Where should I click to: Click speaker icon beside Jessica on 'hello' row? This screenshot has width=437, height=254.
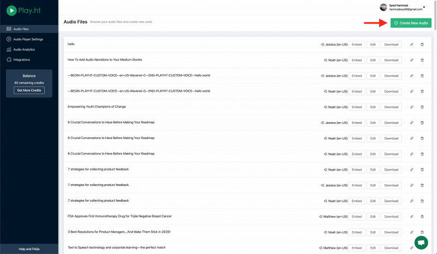tap(323, 44)
